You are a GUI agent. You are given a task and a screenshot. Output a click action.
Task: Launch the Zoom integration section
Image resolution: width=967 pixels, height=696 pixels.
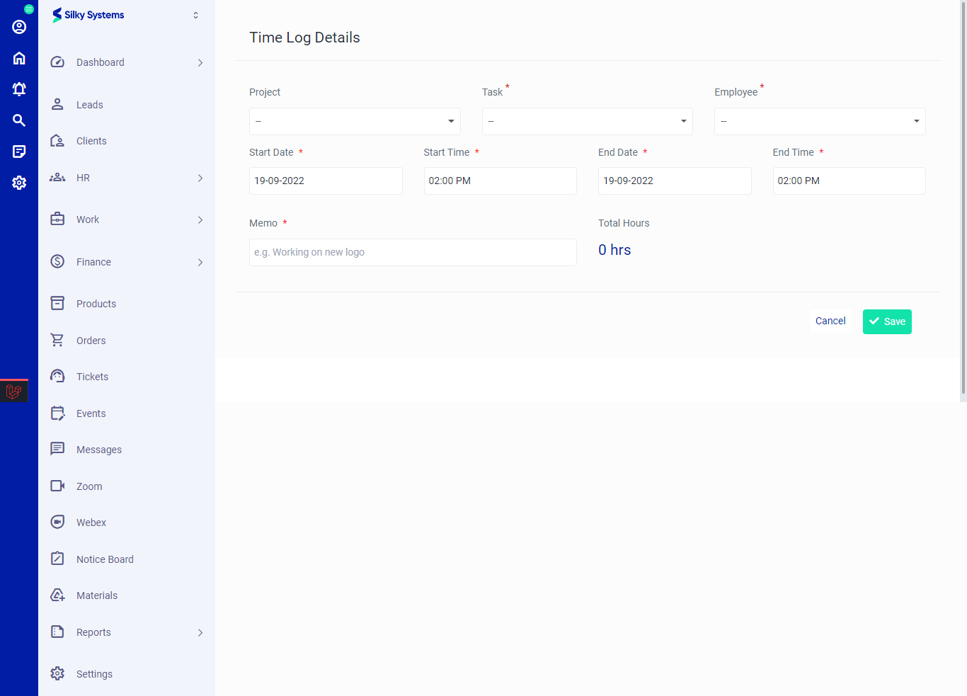coord(88,486)
